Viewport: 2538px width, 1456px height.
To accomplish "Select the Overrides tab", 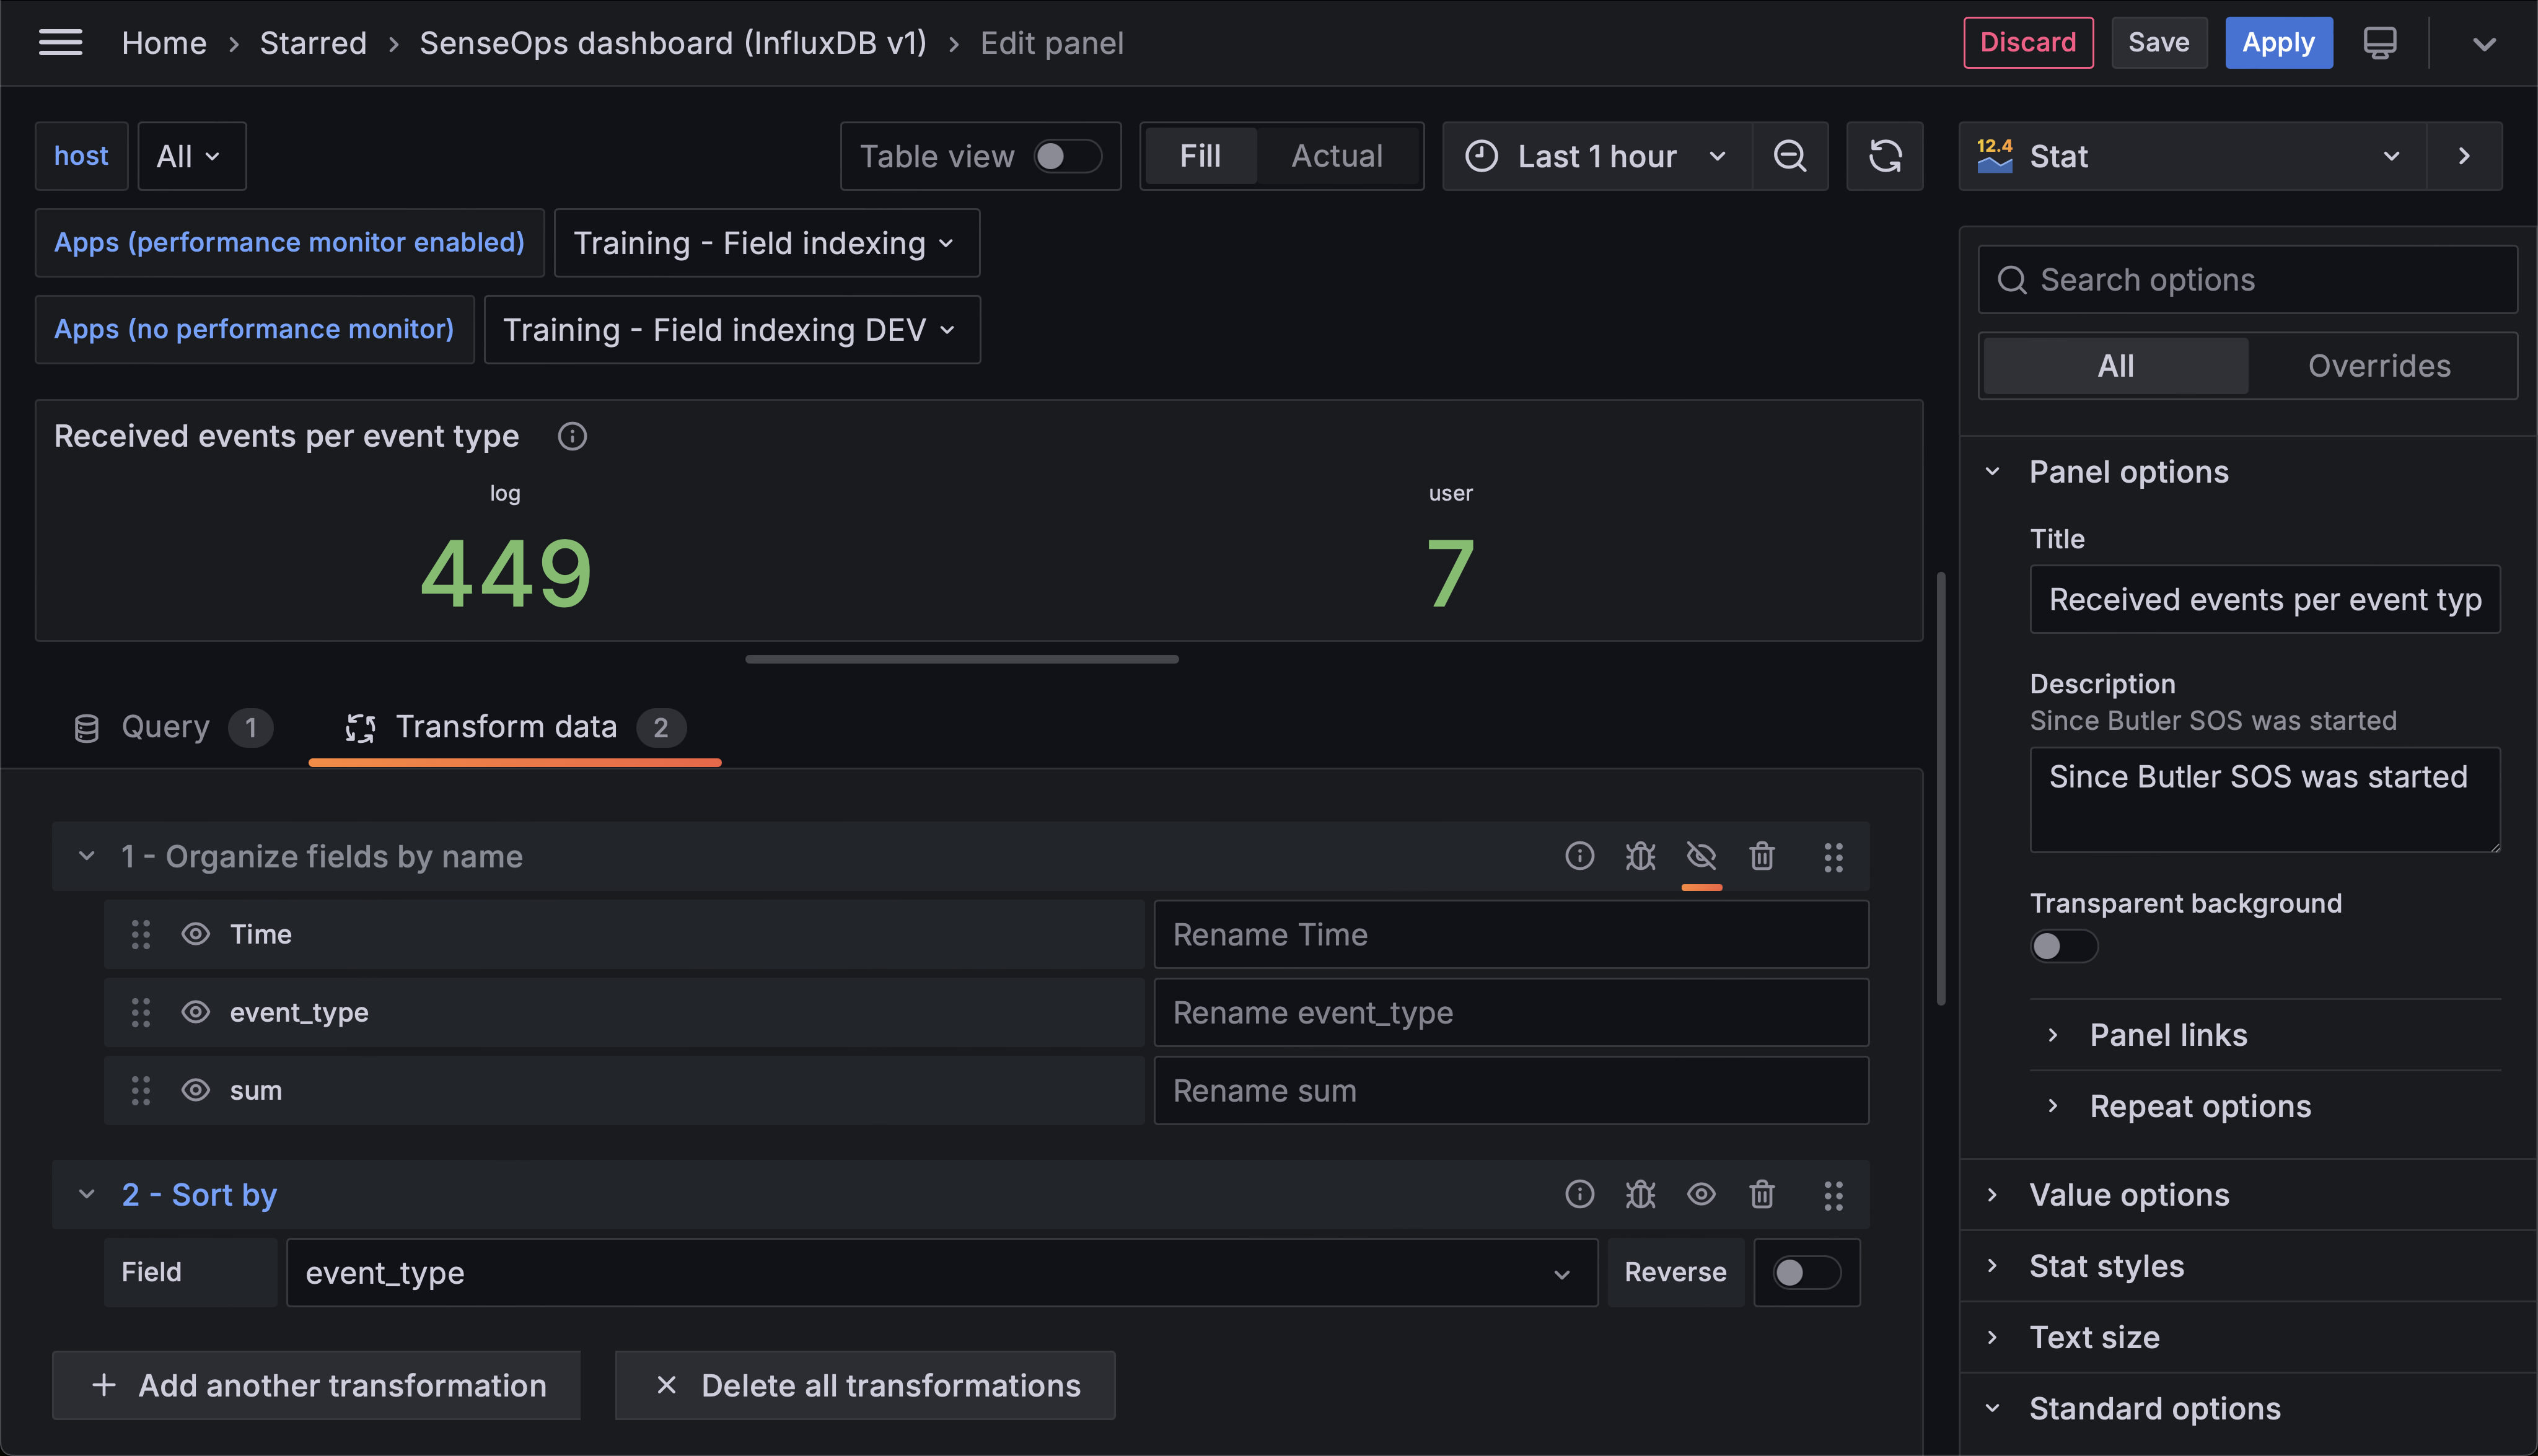I will [2379, 366].
